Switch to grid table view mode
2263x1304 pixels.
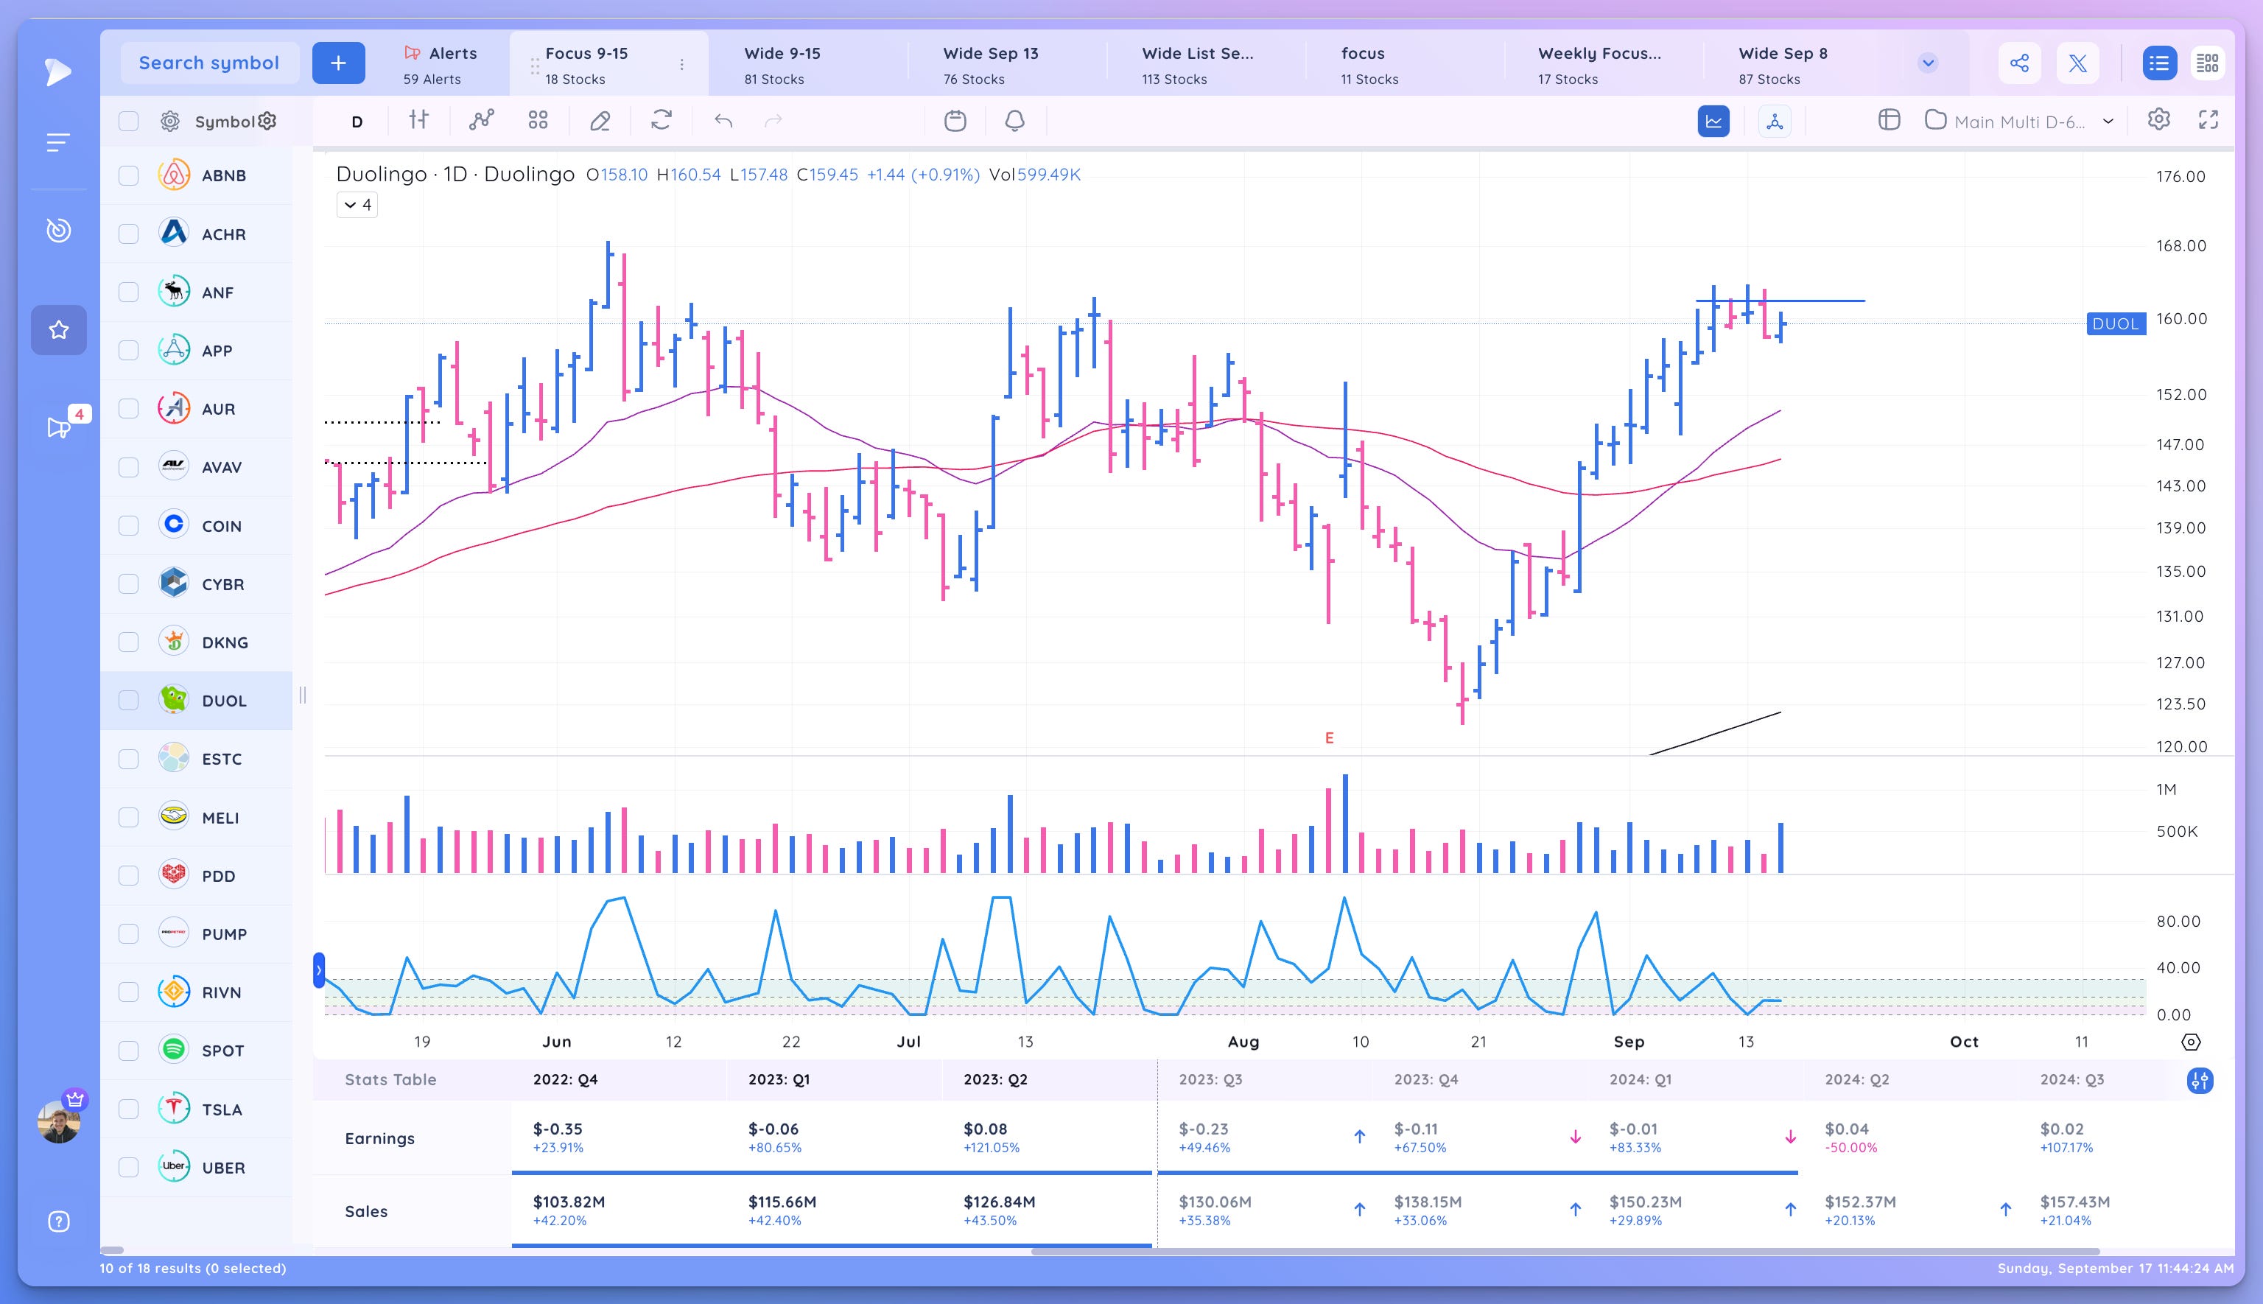(2208, 63)
